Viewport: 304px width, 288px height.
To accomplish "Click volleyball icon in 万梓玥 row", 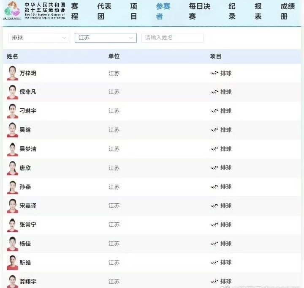I will point(214,73).
